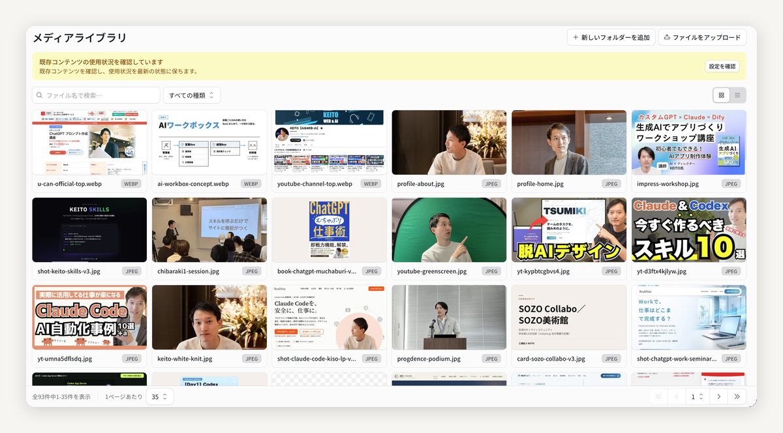783x433 pixels.
Task: Click the 全93件中1-35件を表示 count text
Action: point(61,396)
